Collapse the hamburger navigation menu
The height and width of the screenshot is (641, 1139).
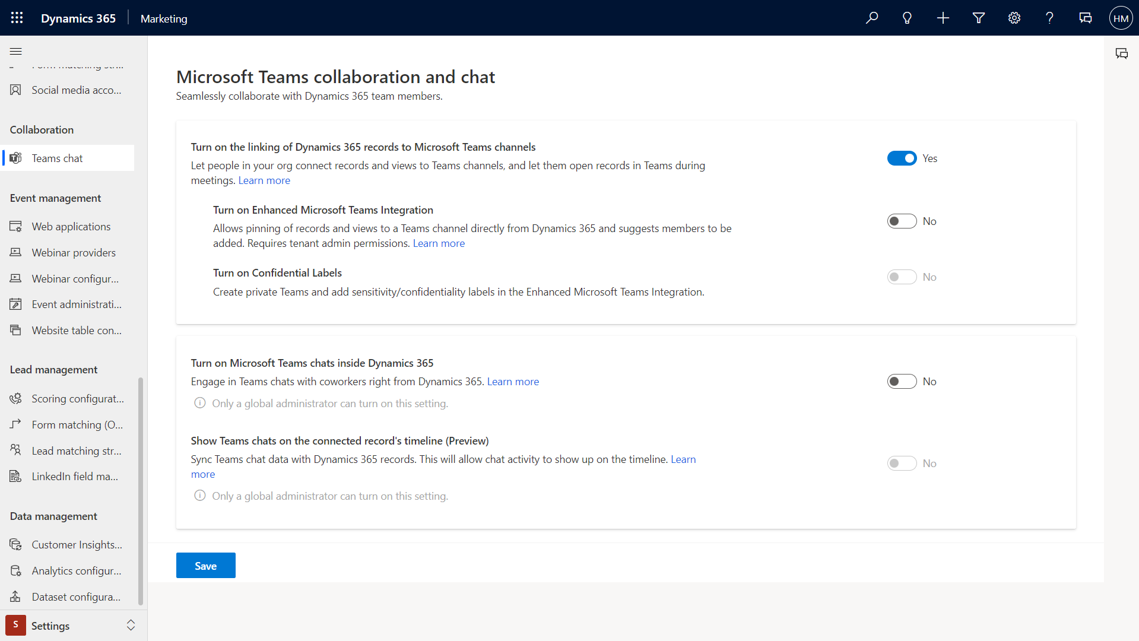pyautogui.click(x=16, y=52)
